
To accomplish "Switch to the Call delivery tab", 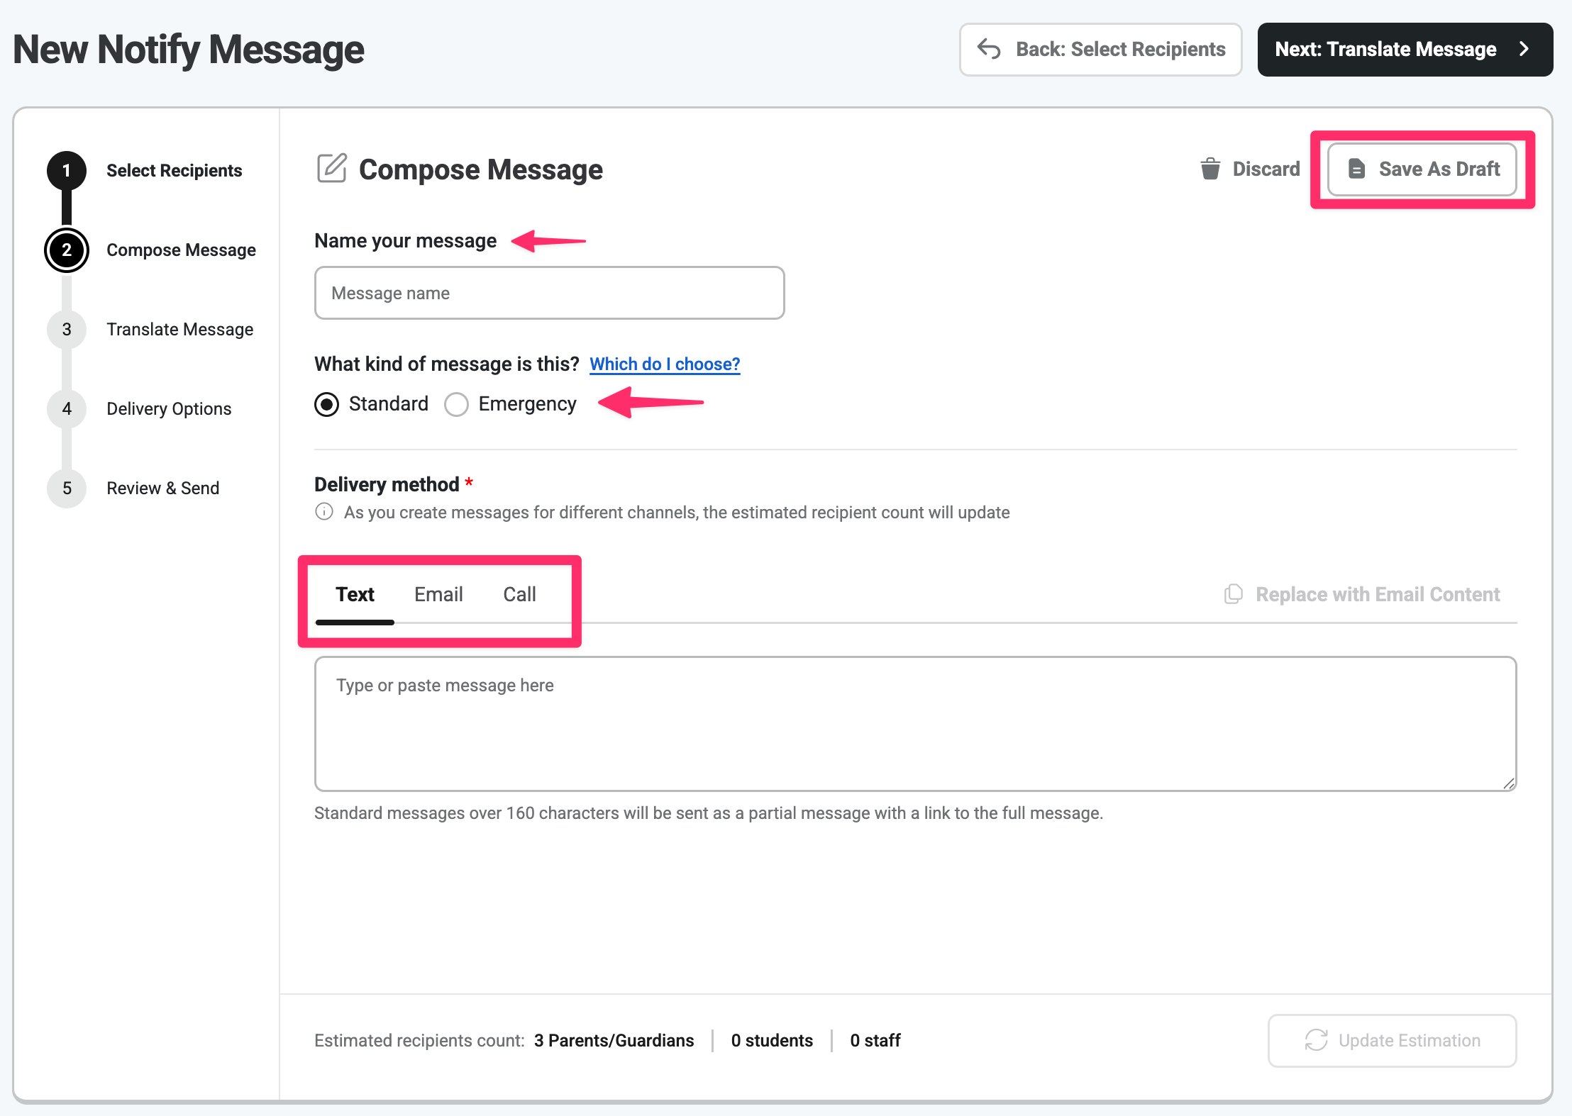I will [x=519, y=594].
